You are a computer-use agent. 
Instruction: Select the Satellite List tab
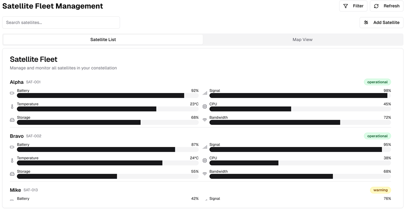[103, 39]
